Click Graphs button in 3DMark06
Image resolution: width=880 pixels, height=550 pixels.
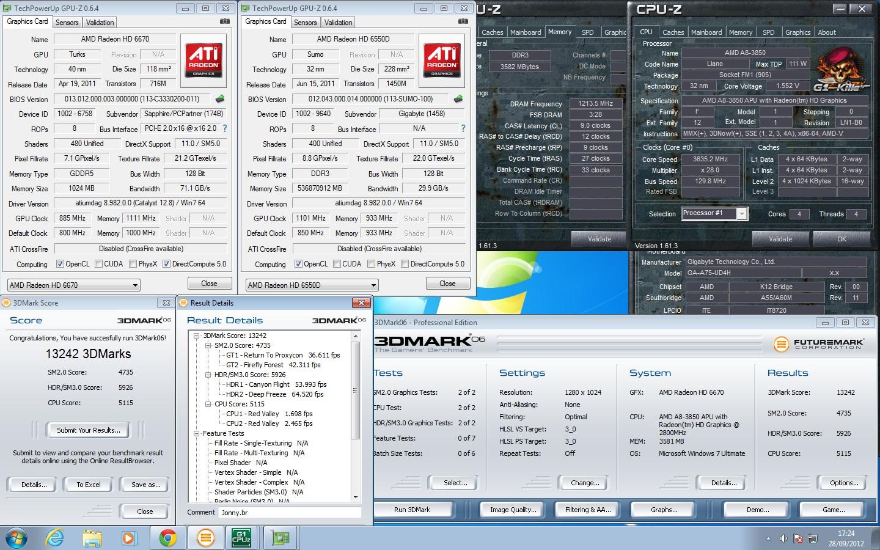pyautogui.click(x=664, y=510)
